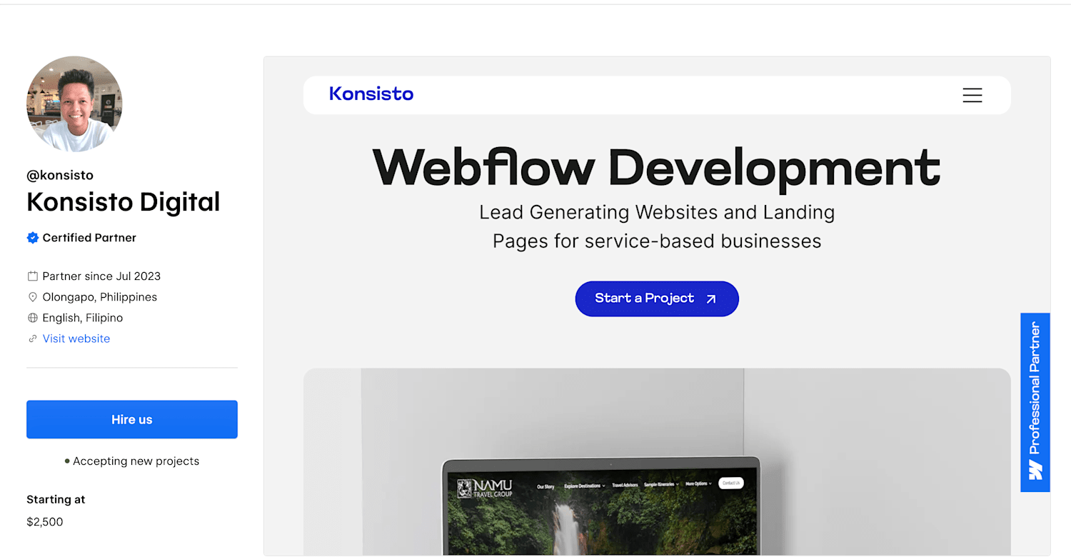Open the hamburger menu icon

coord(972,95)
